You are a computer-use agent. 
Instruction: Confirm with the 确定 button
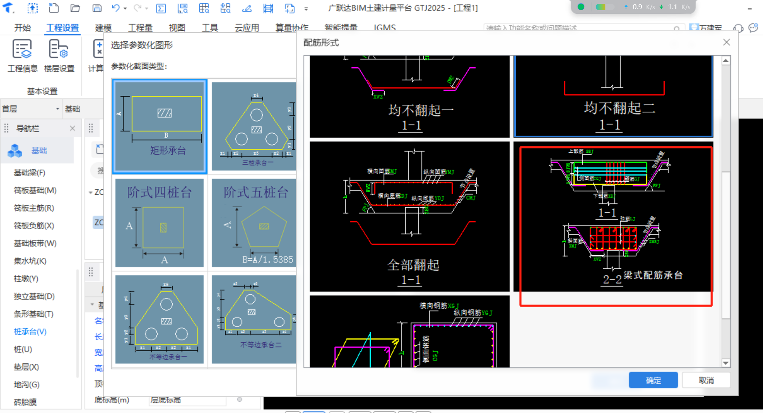click(x=653, y=380)
